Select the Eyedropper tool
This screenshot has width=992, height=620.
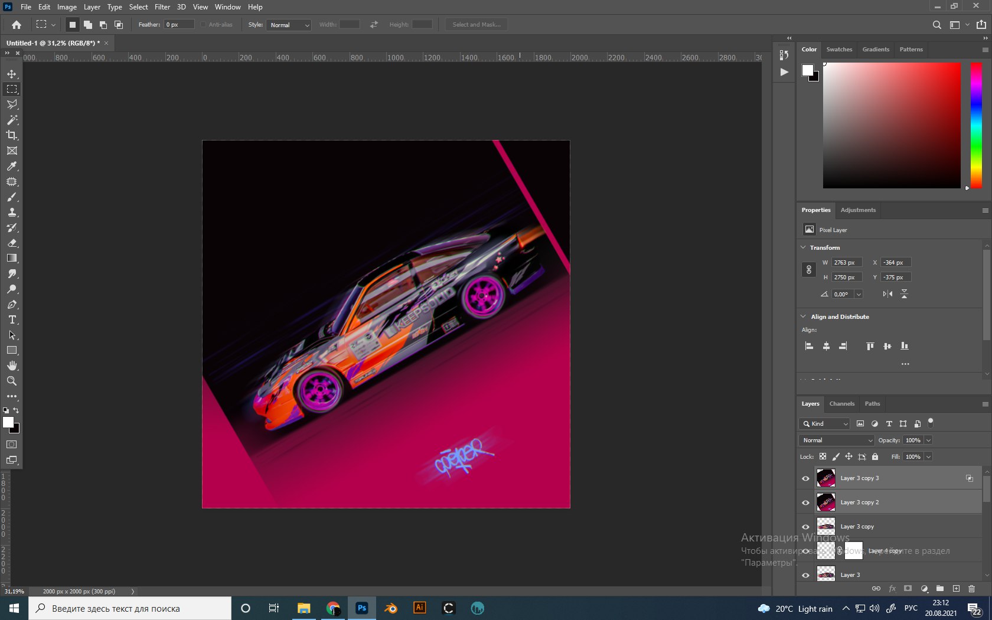click(12, 166)
